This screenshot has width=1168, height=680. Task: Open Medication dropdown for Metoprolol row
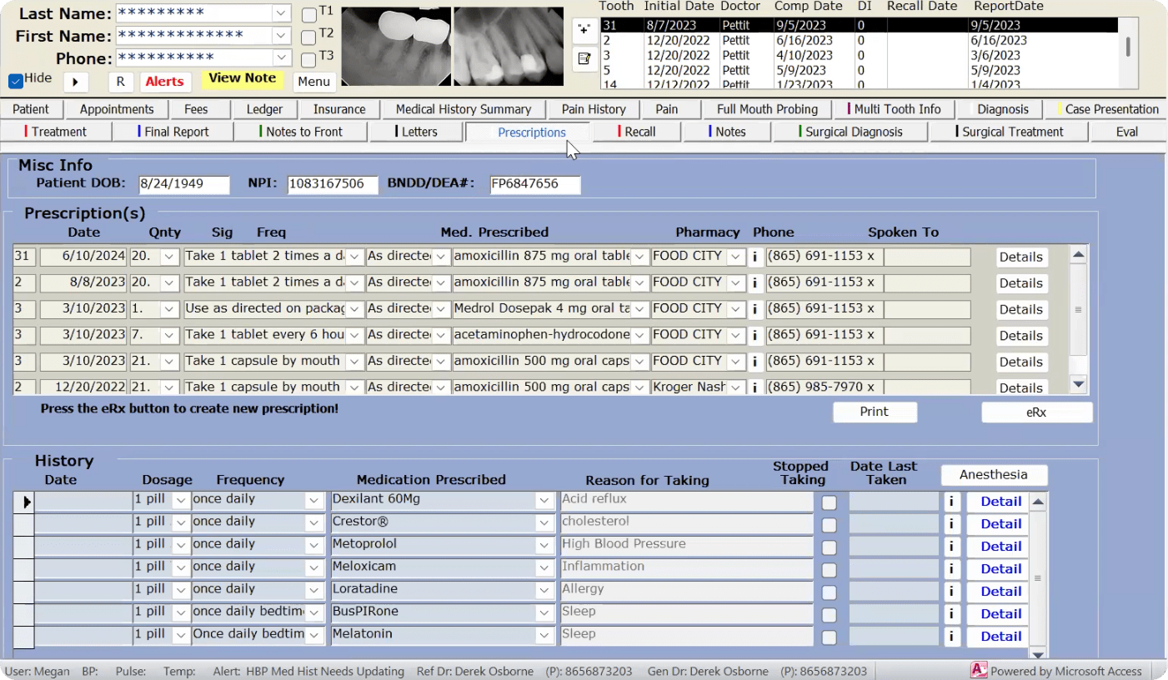click(x=544, y=546)
